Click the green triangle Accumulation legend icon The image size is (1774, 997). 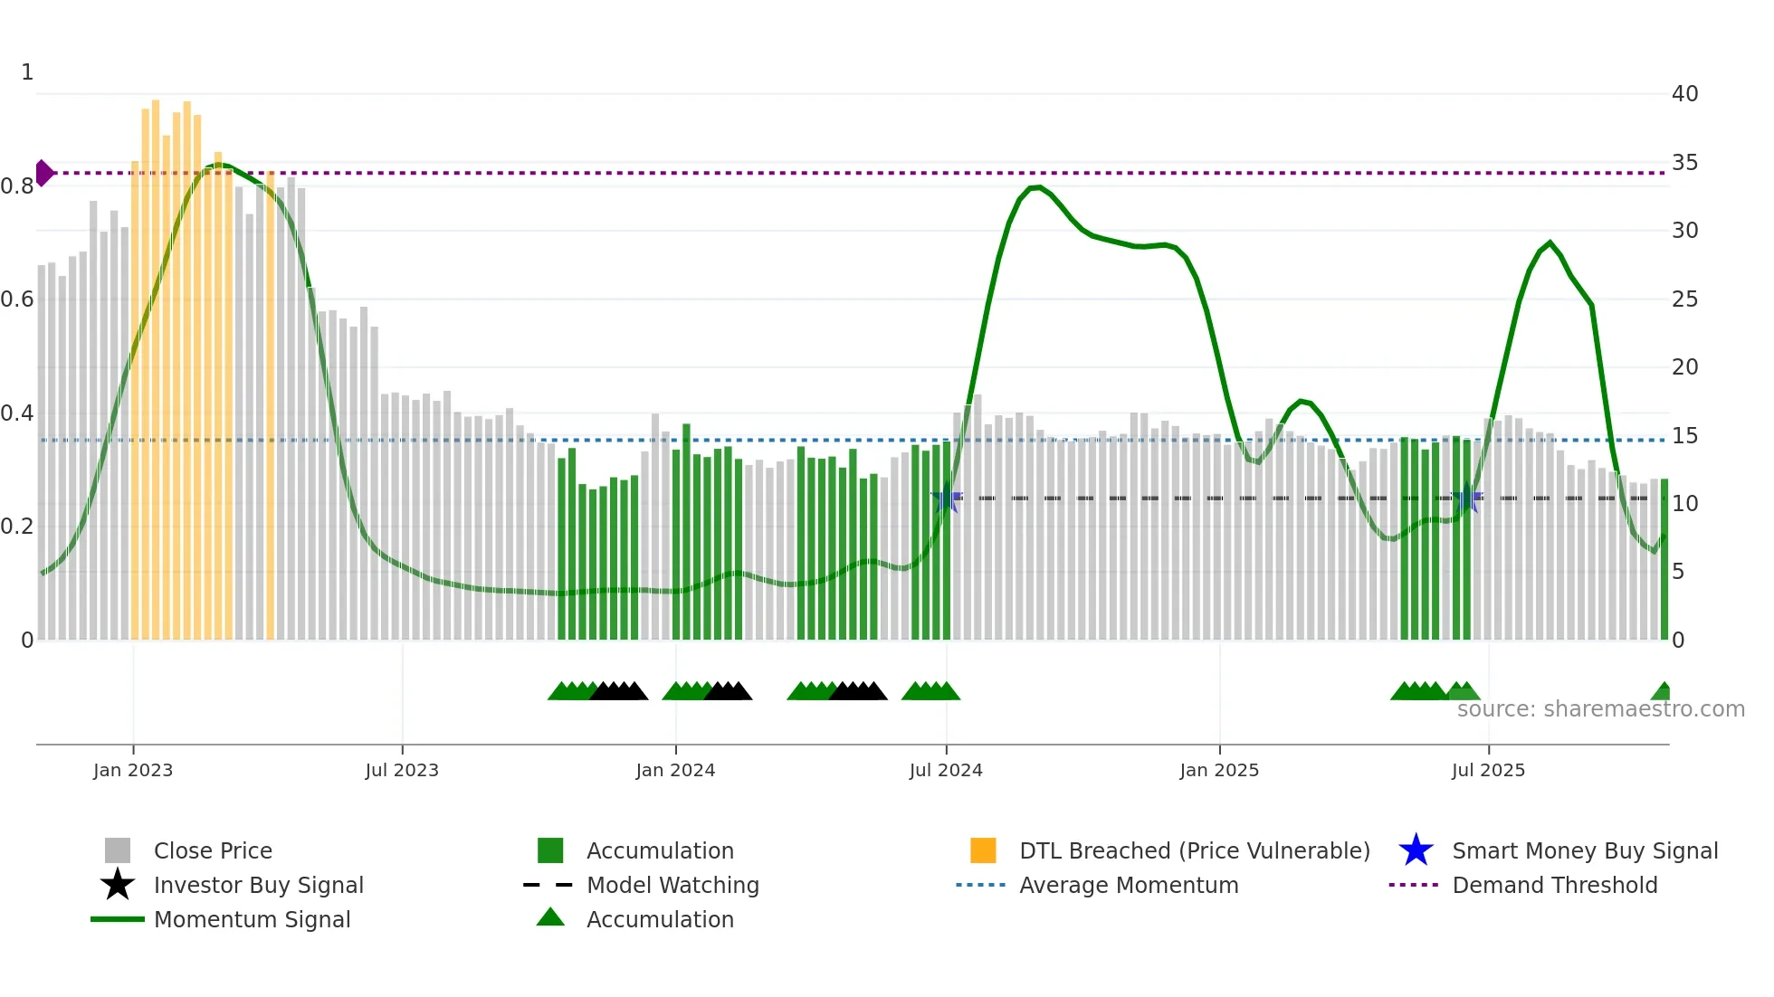pyautogui.click(x=550, y=918)
